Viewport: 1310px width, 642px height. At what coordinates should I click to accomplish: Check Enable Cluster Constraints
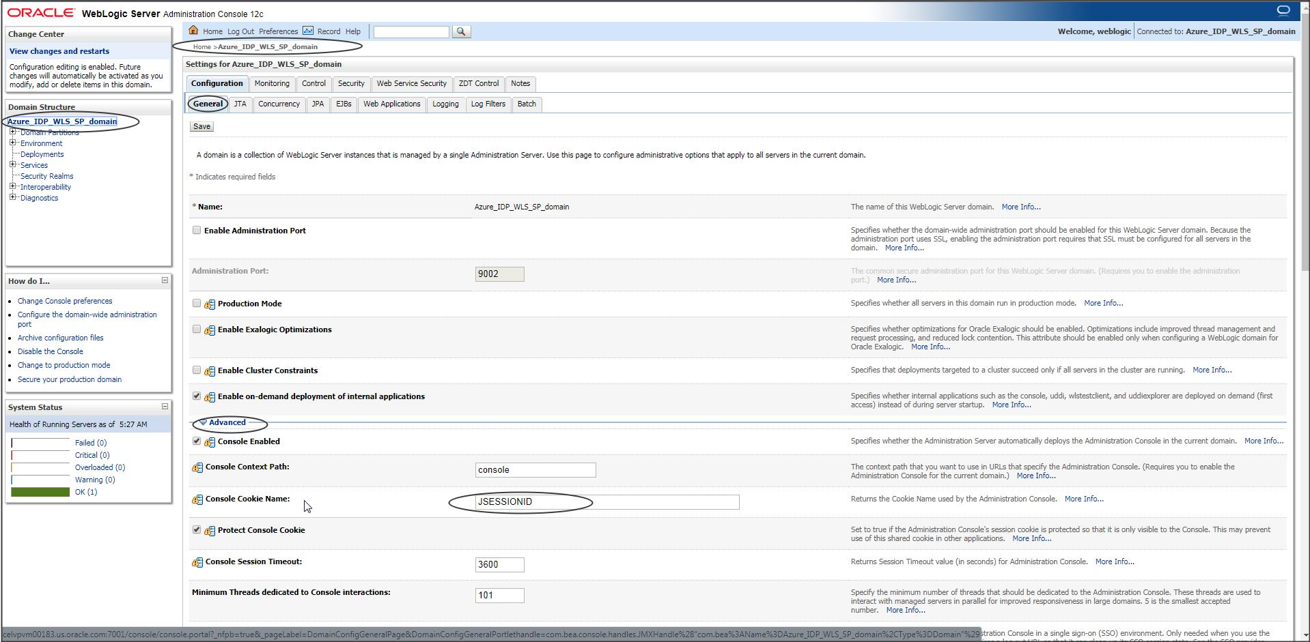tap(197, 370)
